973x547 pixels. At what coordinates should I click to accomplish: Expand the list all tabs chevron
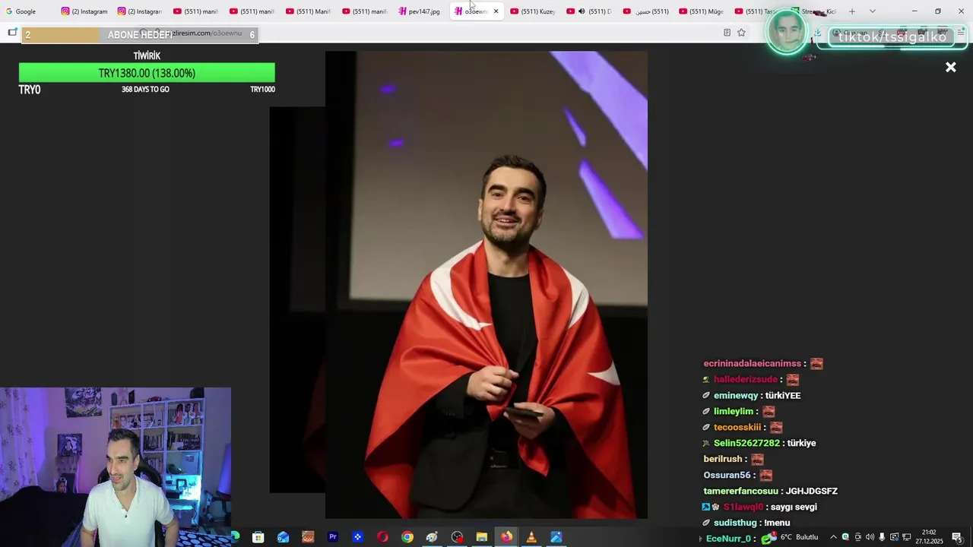pyautogui.click(x=872, y=11)
